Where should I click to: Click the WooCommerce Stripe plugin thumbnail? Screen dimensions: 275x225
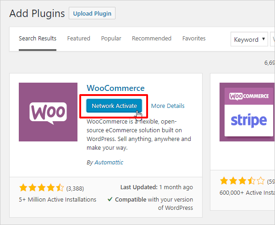247,112
